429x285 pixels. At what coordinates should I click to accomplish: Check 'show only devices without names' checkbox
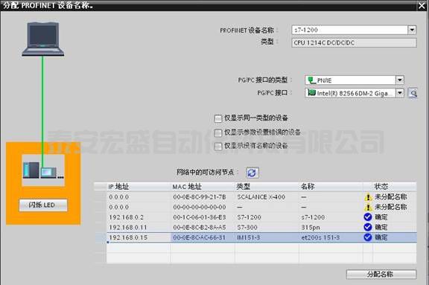218,147
